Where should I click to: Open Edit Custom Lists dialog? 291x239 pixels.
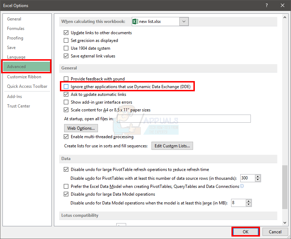point(172,146)
